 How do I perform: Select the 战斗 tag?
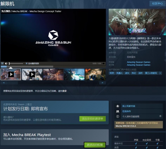click(x=127, y=73)
